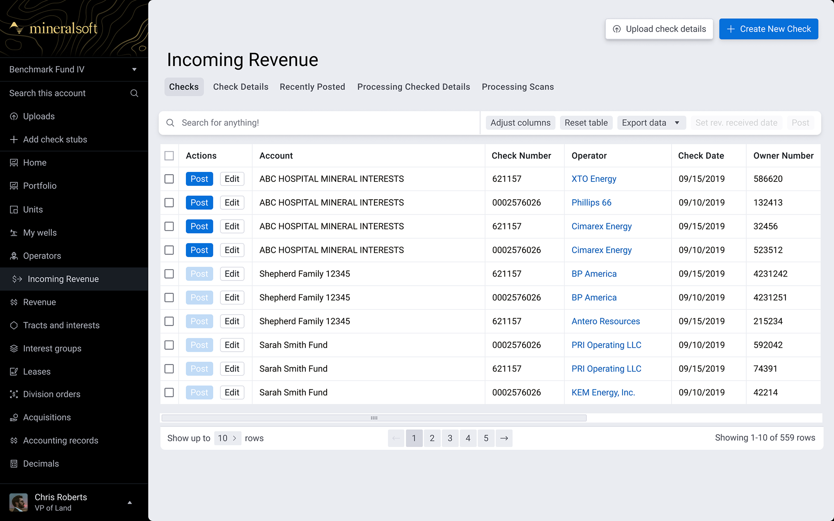Viewport: 834px width, 521px height.
Task: Go to next page arrow
Action: [504, 438]
